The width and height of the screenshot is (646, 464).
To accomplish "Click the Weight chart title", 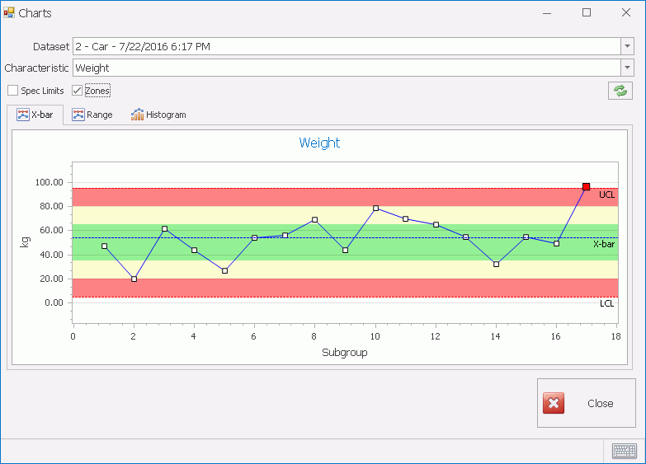I will pos(319,143).
